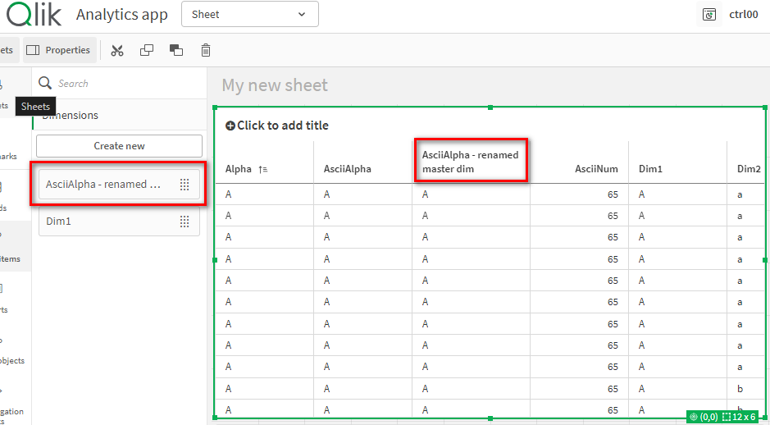Click the My new sheet title
The image size is (770, 425).
click(275, 85)
